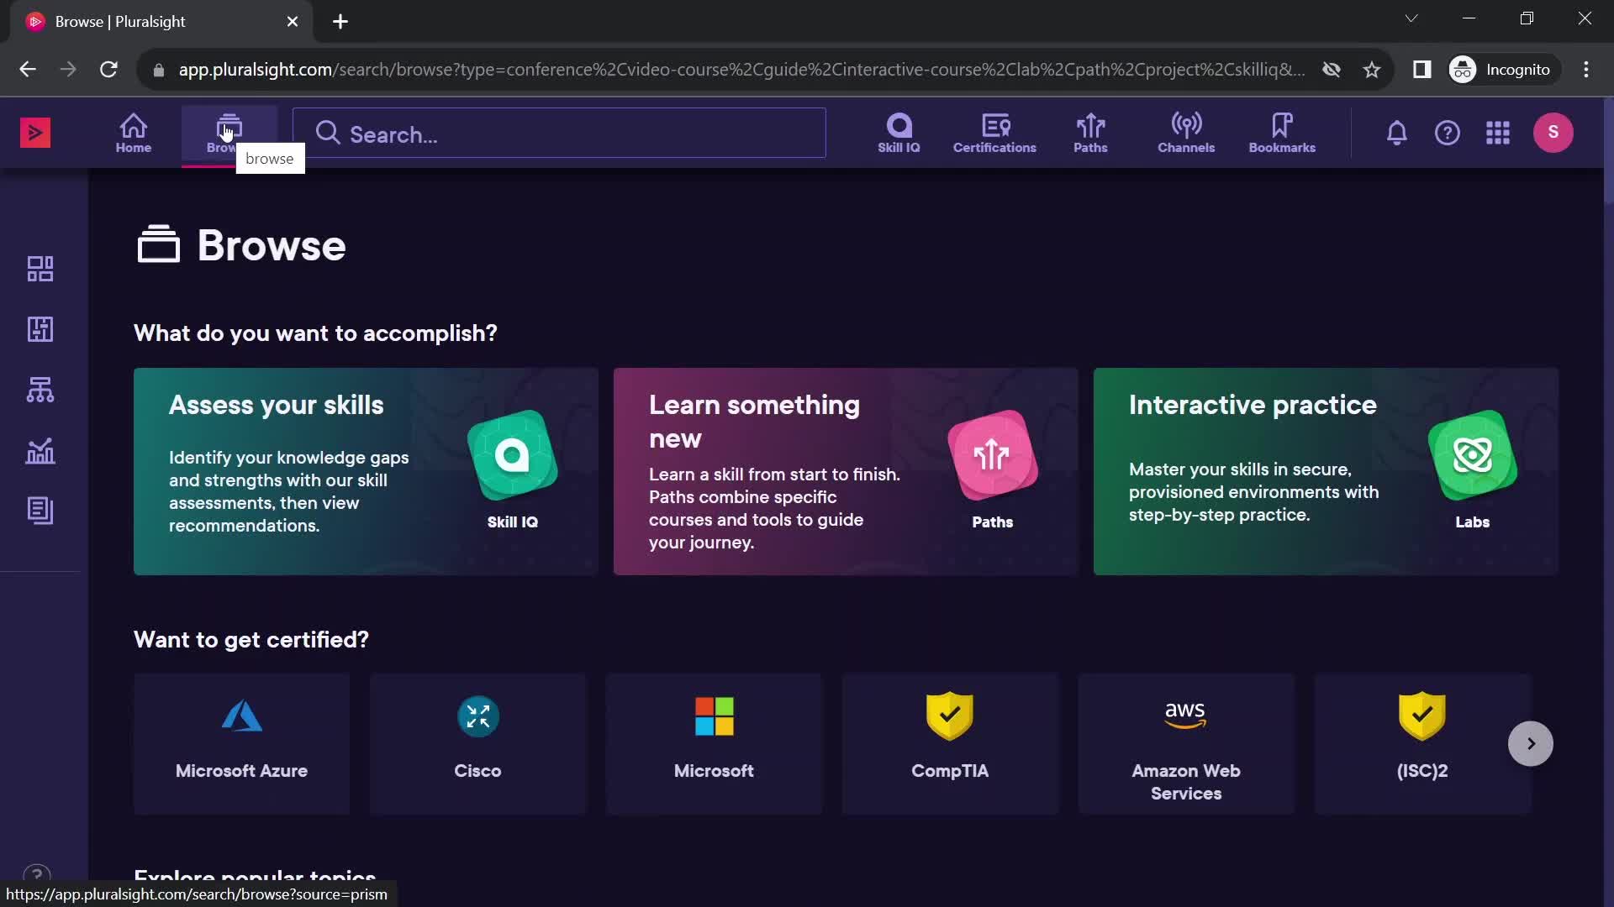Toggle browser side panel icon
The width and height of the screenshot is (1614, 907).
tap(1421, 70)
